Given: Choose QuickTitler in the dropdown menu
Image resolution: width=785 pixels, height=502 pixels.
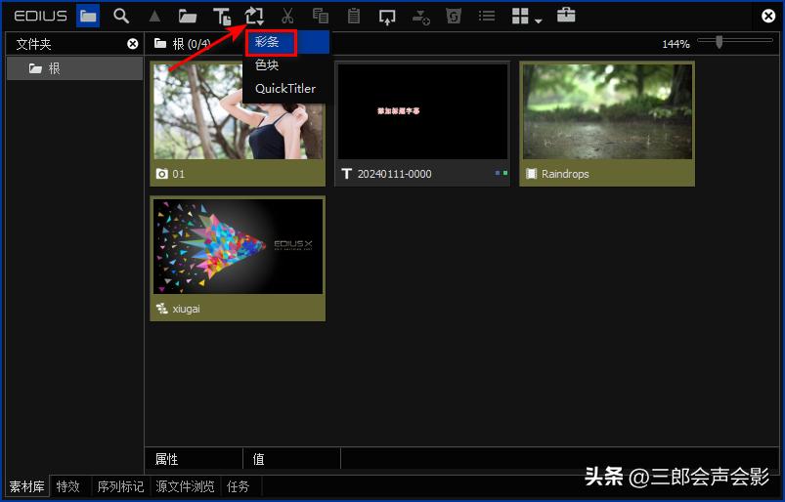Looking at the screenshot, I should 285,89.
